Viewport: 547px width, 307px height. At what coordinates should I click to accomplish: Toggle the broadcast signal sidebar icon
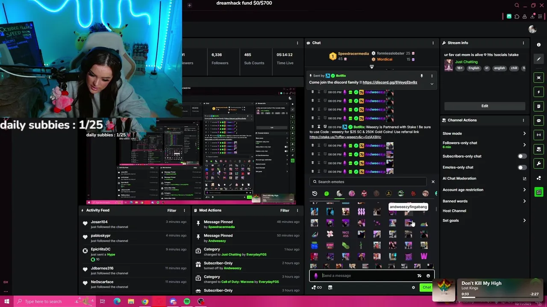click(539, 135)
